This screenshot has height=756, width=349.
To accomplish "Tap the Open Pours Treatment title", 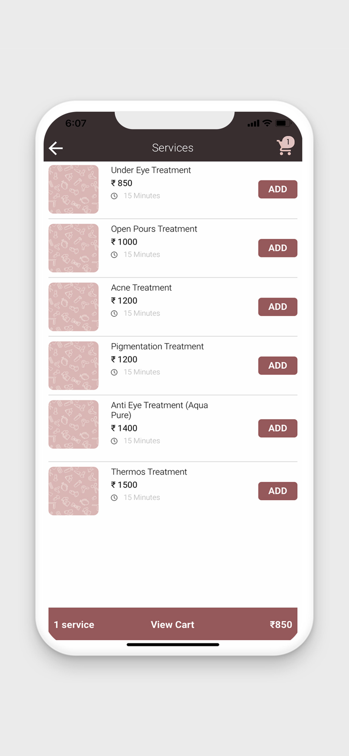I will click(x=154, y=229).
